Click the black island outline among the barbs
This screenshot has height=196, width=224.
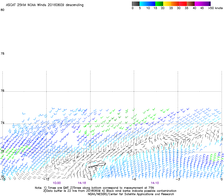97,165
